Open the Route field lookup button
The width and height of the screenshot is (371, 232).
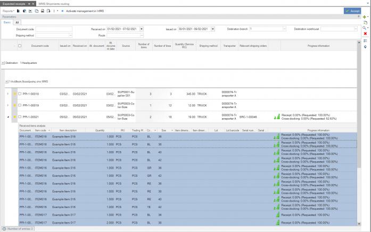click(142, 36)
